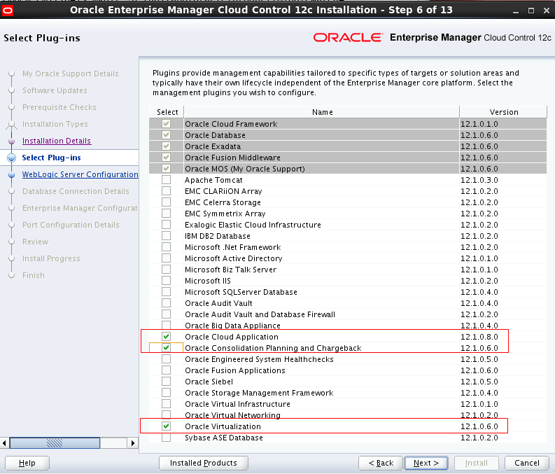The width and height of the screenshot is (555, 474).
Task: Proceed with the Next button
Action: pyautogui.click(x=426, y=463)
